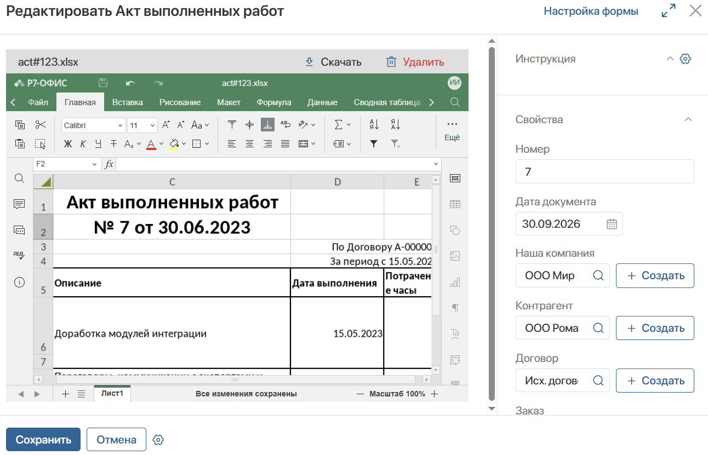
Task: Increase the font size
Action: point(166,125)
